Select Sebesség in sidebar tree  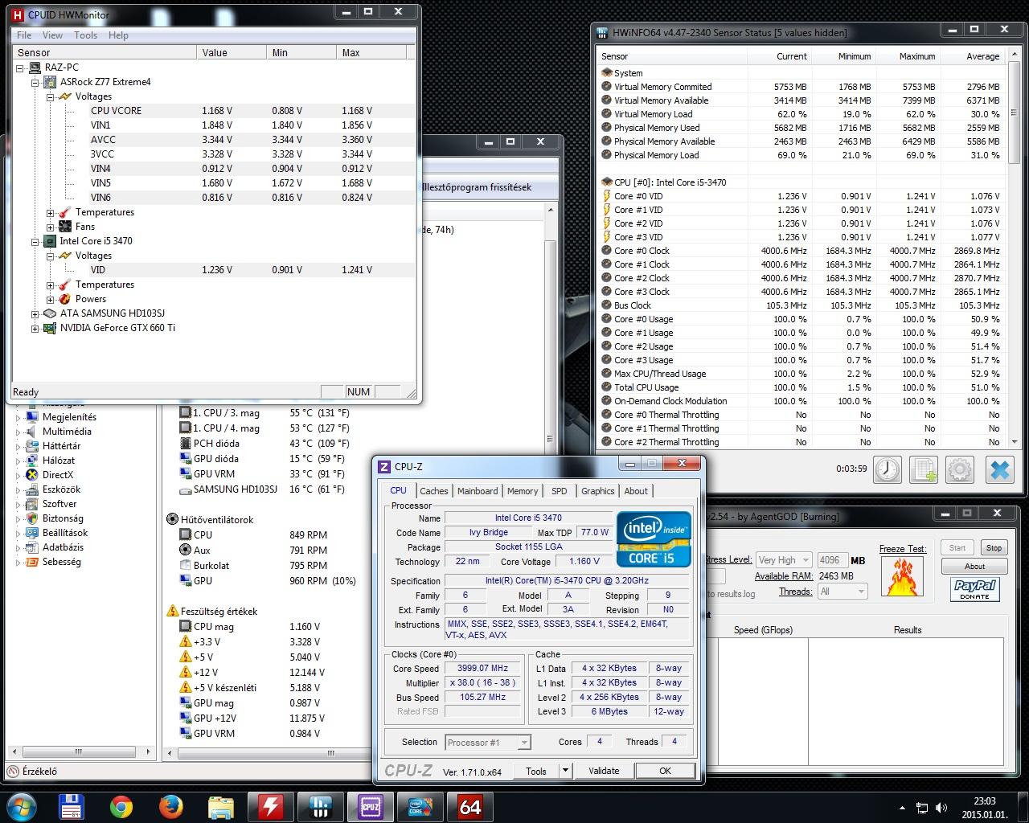pyautogui.click(x=62, y=562)
